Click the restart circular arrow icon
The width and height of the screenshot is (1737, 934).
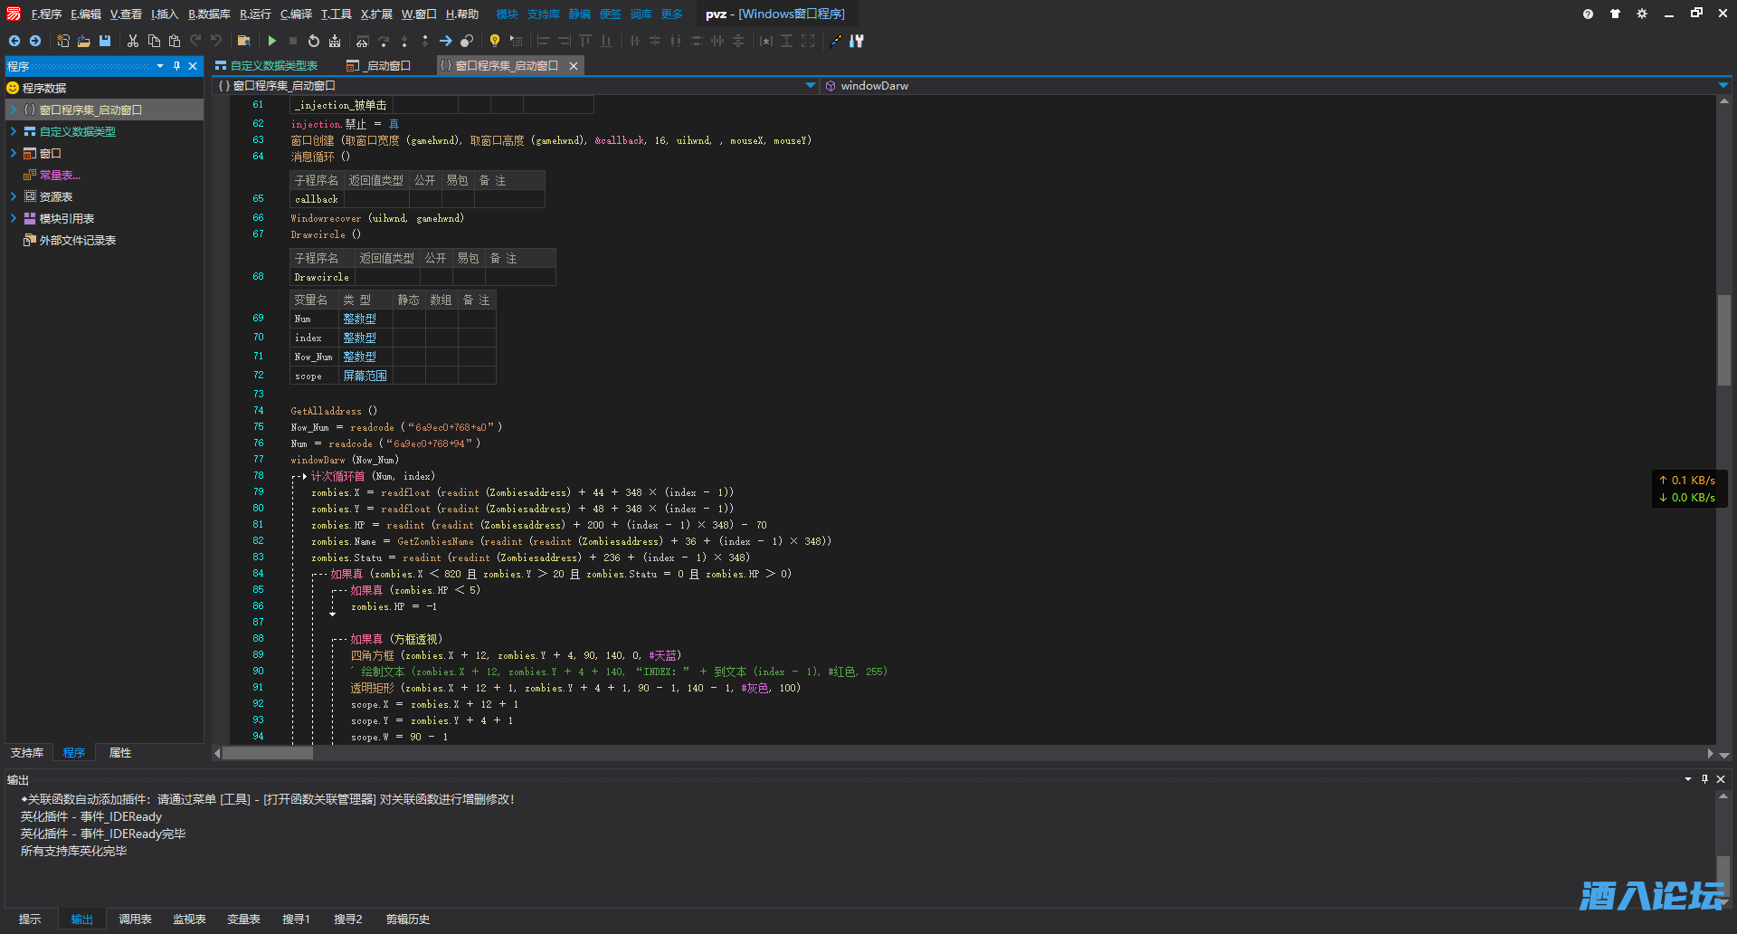[313, 41]
